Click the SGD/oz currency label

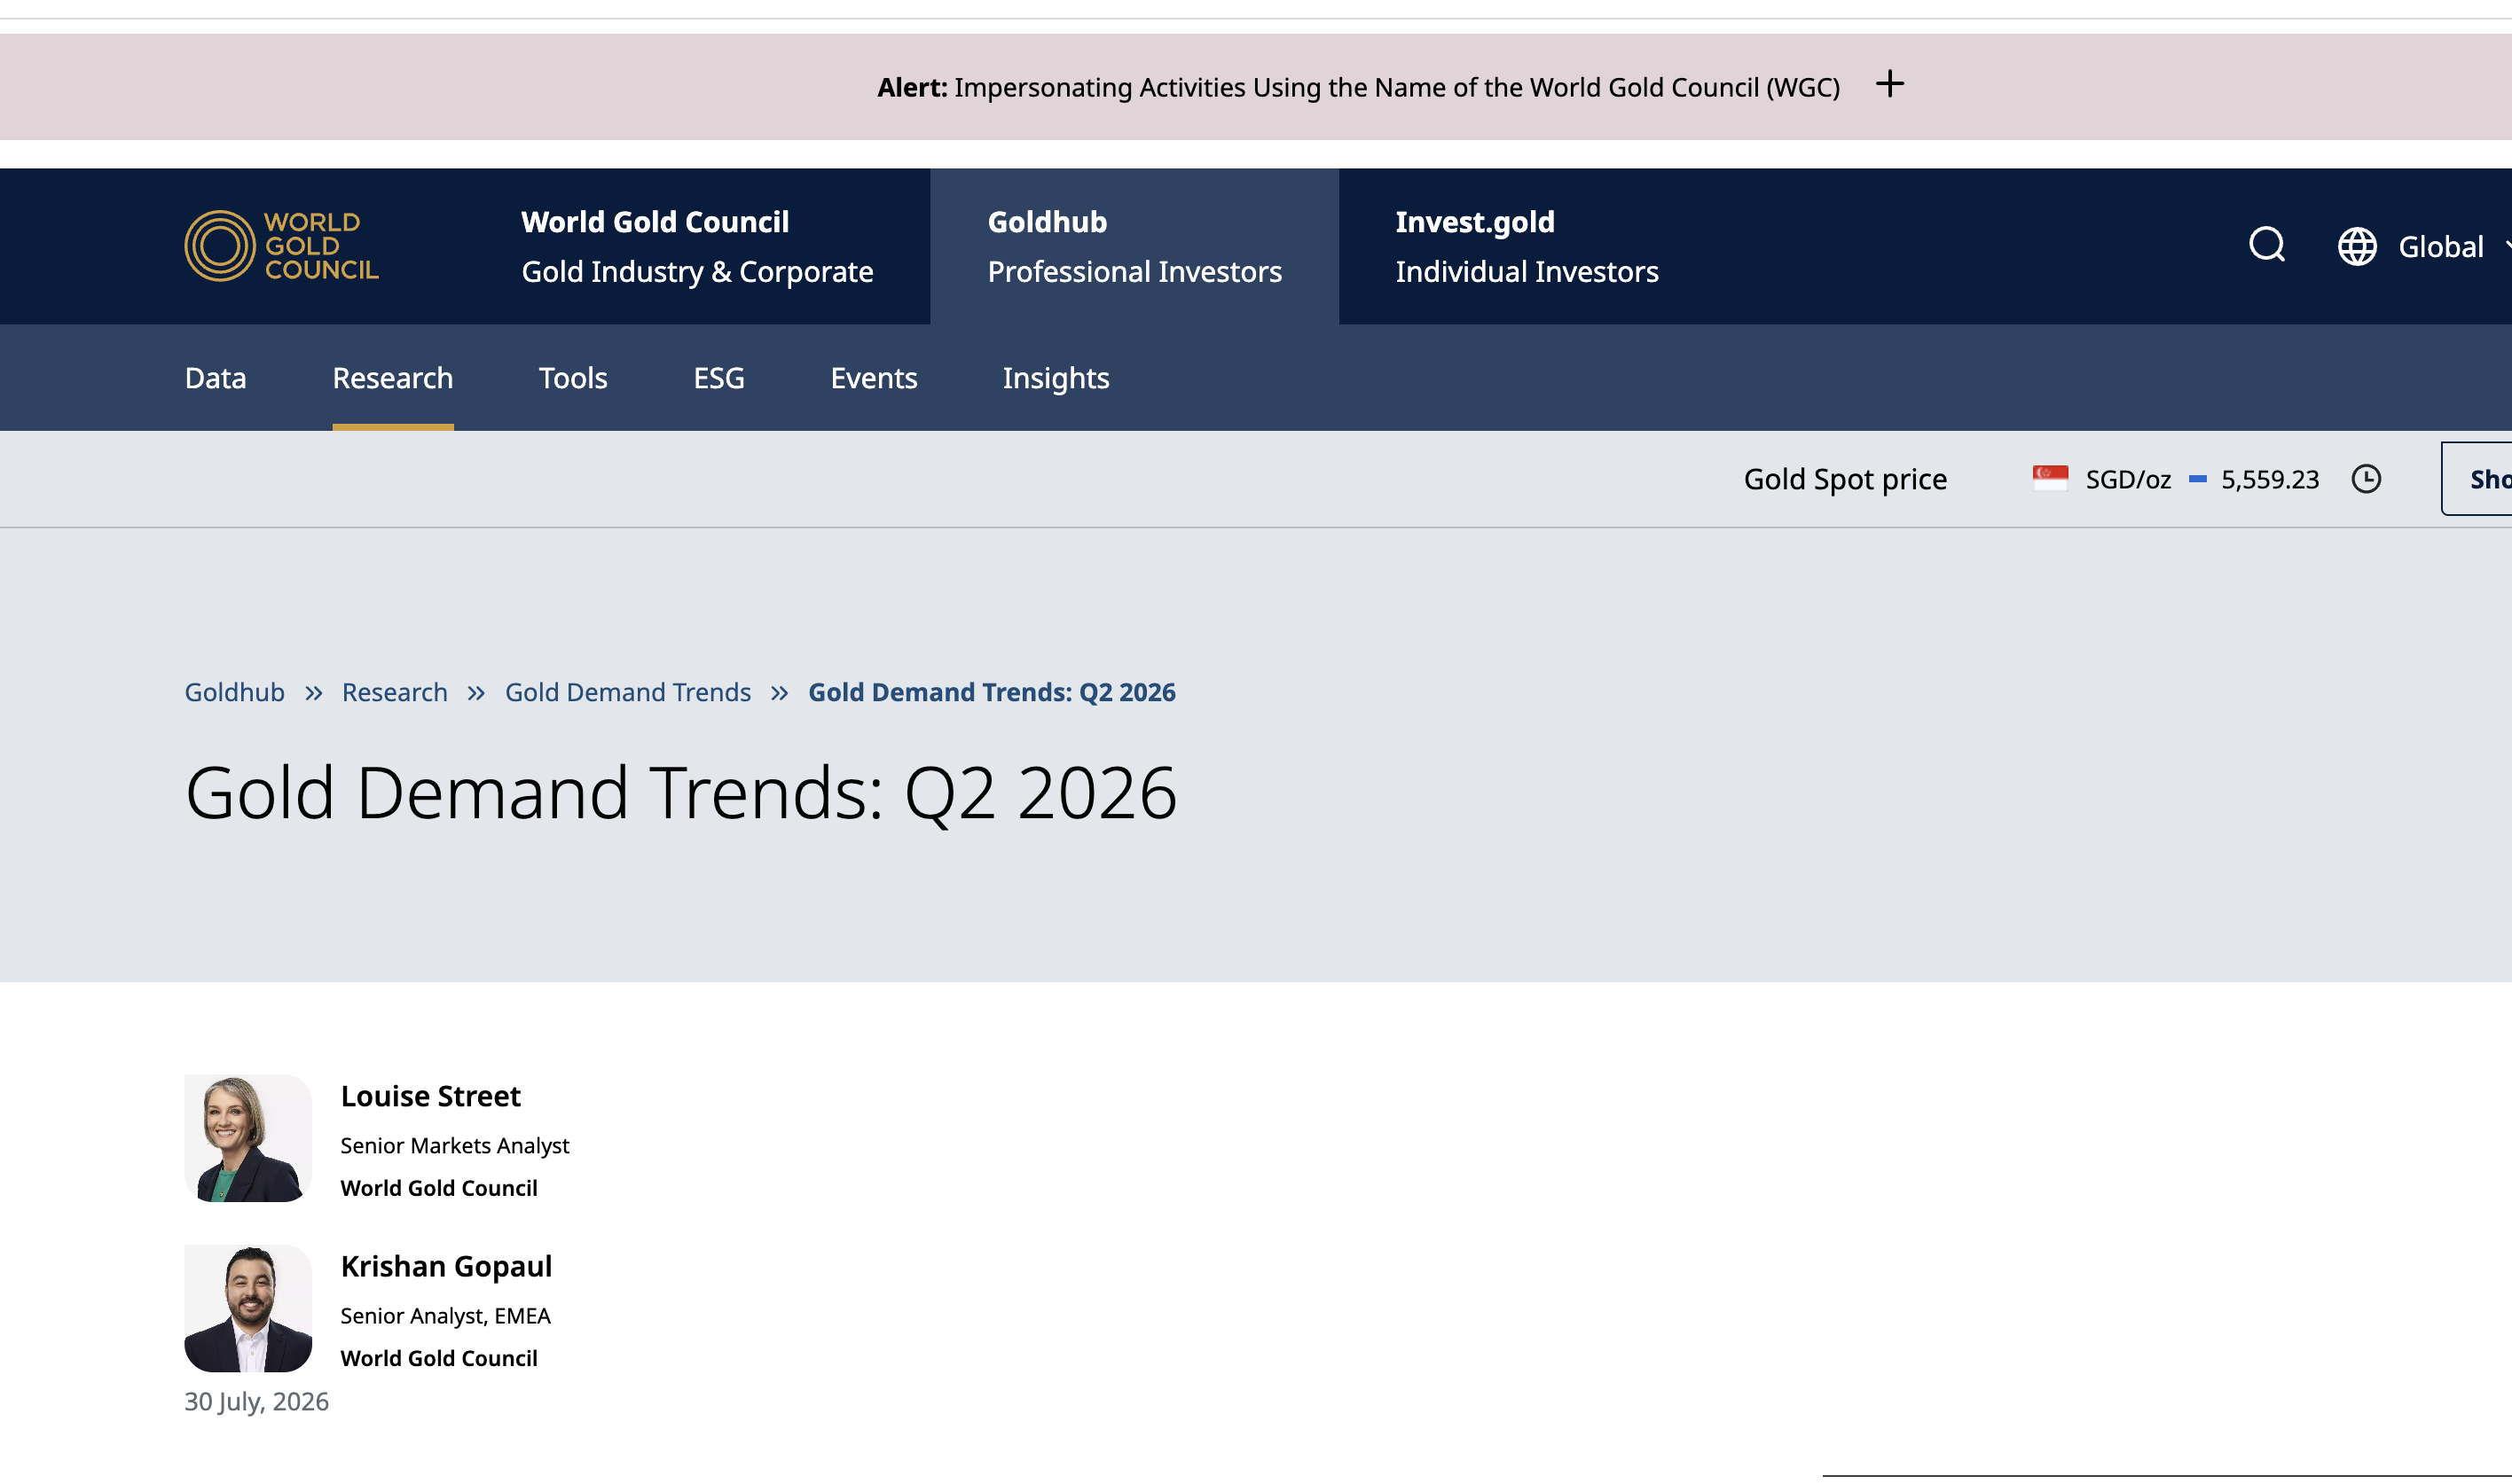click(2128, 479)
